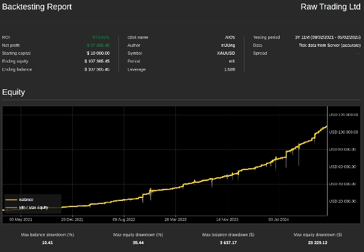Click the grey Min / Max Equity legend marker

[x=11, y=207]
